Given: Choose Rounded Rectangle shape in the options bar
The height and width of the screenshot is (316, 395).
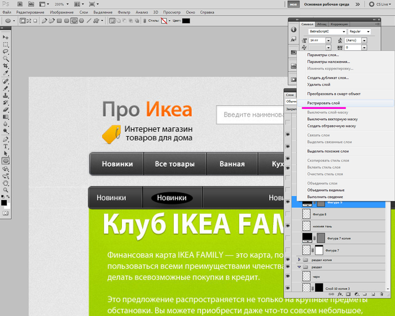Looking at the screenshot, I should 67,21.
